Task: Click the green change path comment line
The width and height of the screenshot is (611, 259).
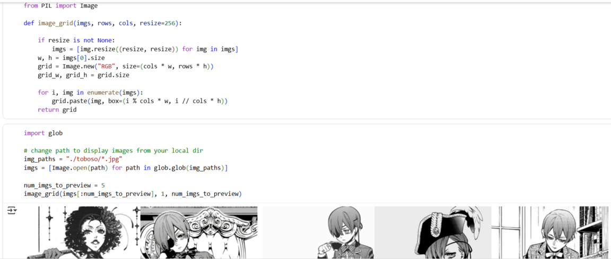Action: [114, 150]
